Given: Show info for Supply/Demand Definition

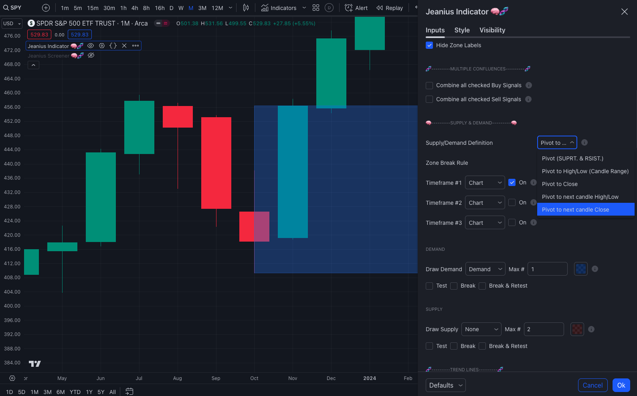Looking at the screenshot, I should (584, 142).
